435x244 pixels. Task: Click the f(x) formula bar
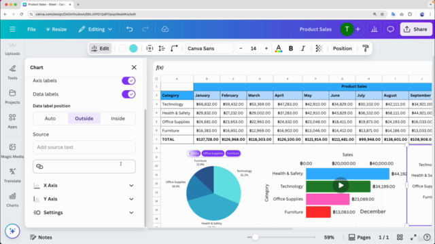click(293, 68)
